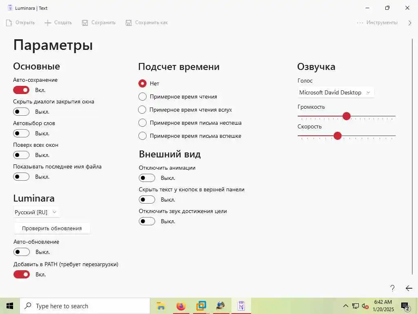Click the Скорость speed slider handle
Image resolution: width=418 pixels, height=314 pixels.
click(x=338, y=136)
